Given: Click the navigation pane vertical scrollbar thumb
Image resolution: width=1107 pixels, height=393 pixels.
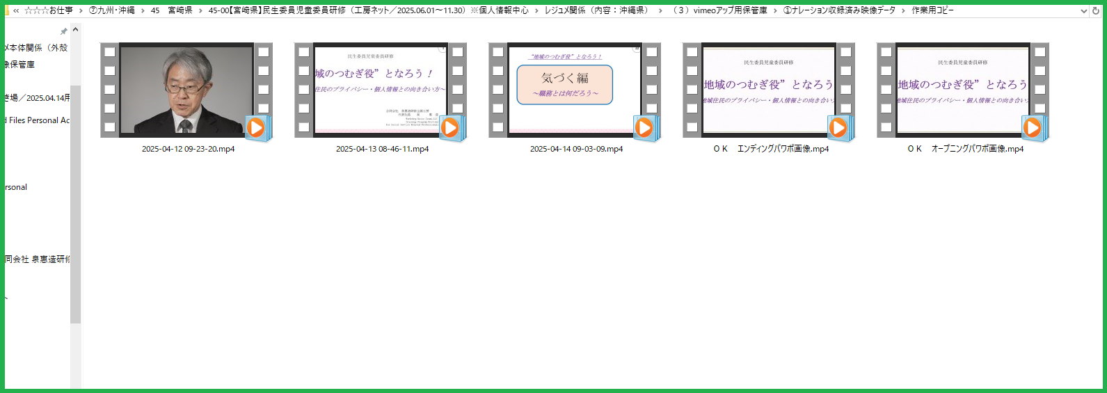Looking at the screenshot, I should (75, 204).
